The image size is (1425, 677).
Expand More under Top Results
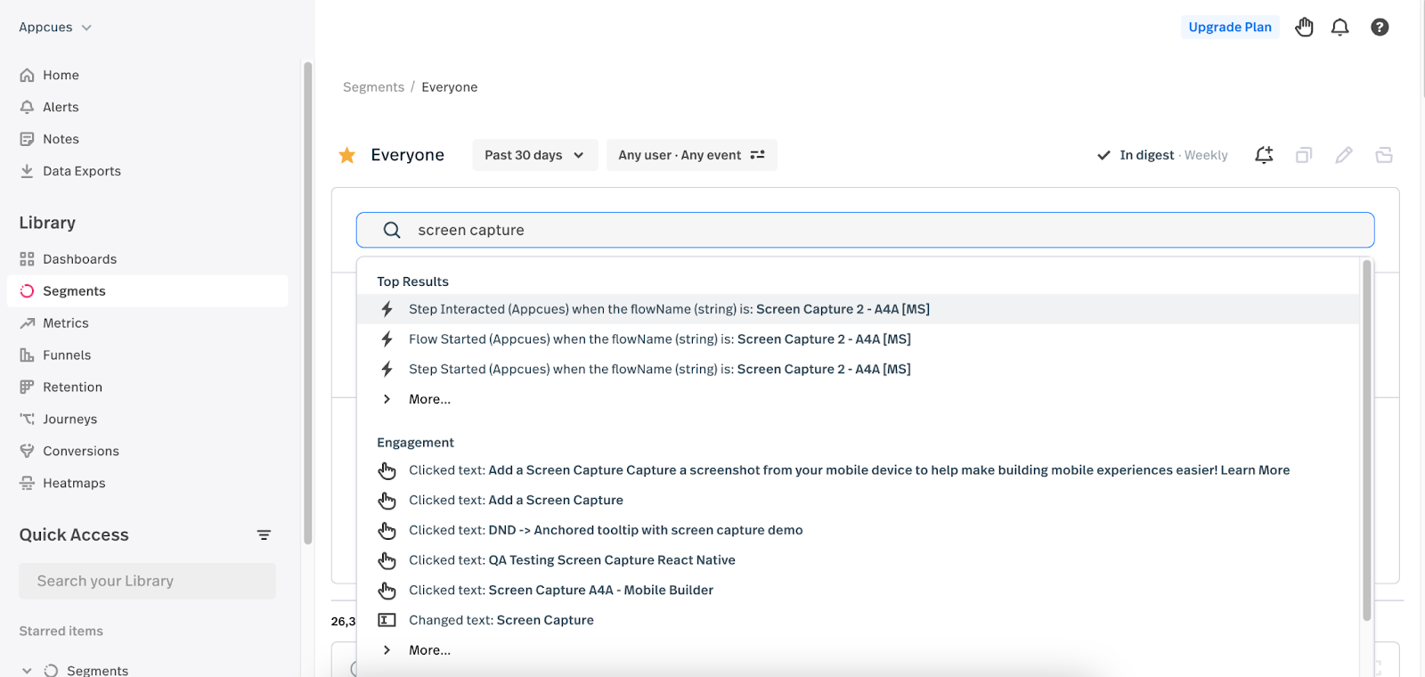tap(428, 399)
